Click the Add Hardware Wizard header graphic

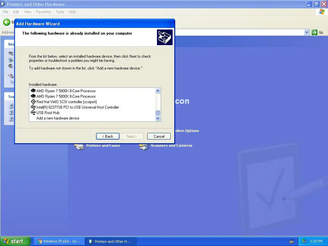tap(165, 37)
